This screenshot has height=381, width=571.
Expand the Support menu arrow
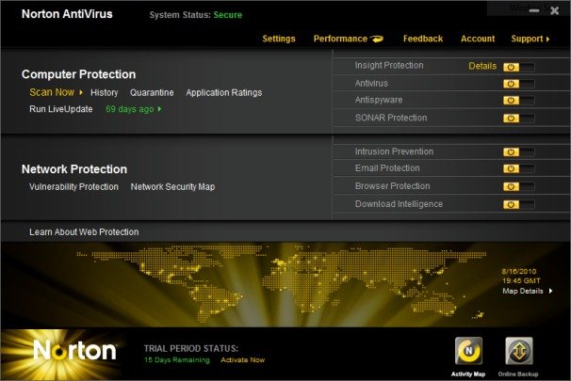coord(549,40)
